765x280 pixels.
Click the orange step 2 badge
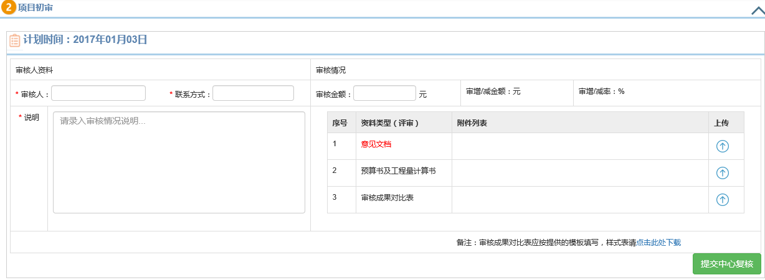coord(9,7)
